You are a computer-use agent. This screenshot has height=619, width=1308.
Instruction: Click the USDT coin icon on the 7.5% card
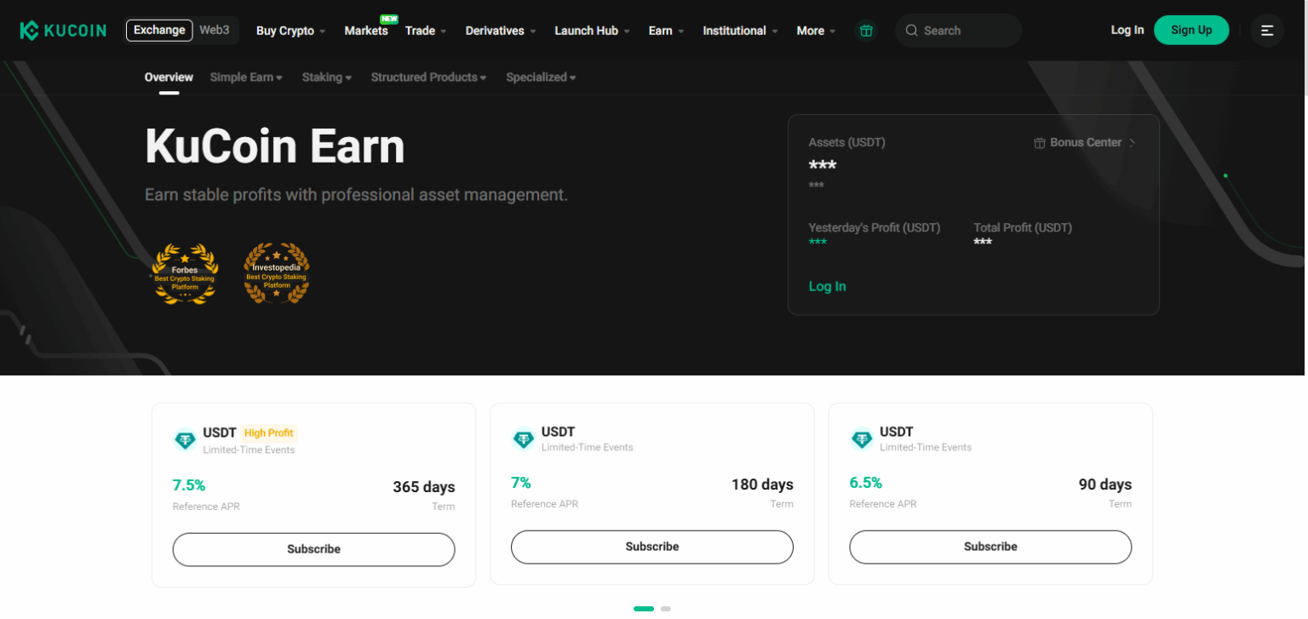(x=185, y=438)
